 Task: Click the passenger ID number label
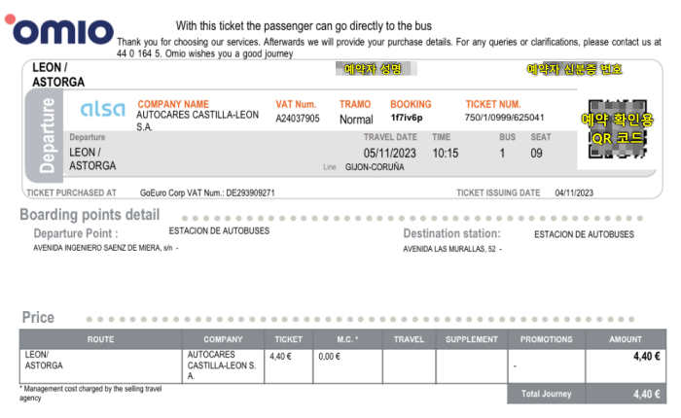coord(574,69)
